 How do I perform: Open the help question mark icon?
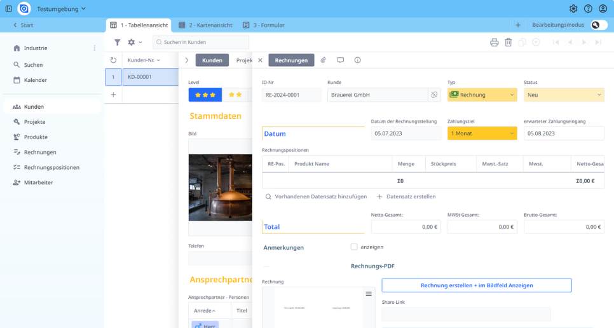click(x=588, y=9)
